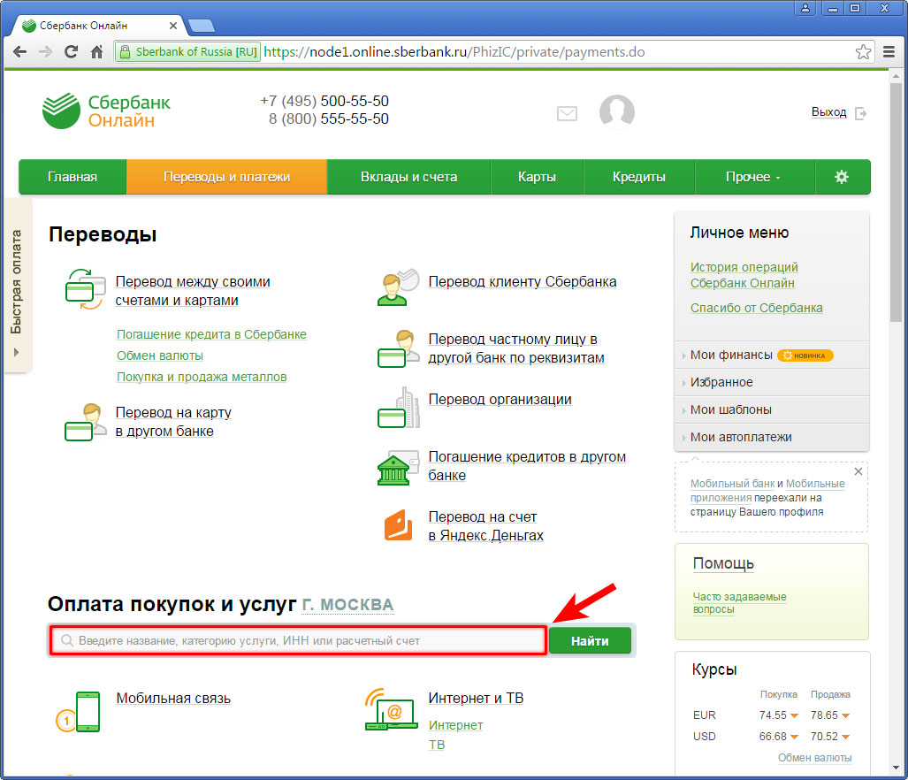Open the Помощь heading link
This screenshot has height=780, width=908.
[723, 563]
